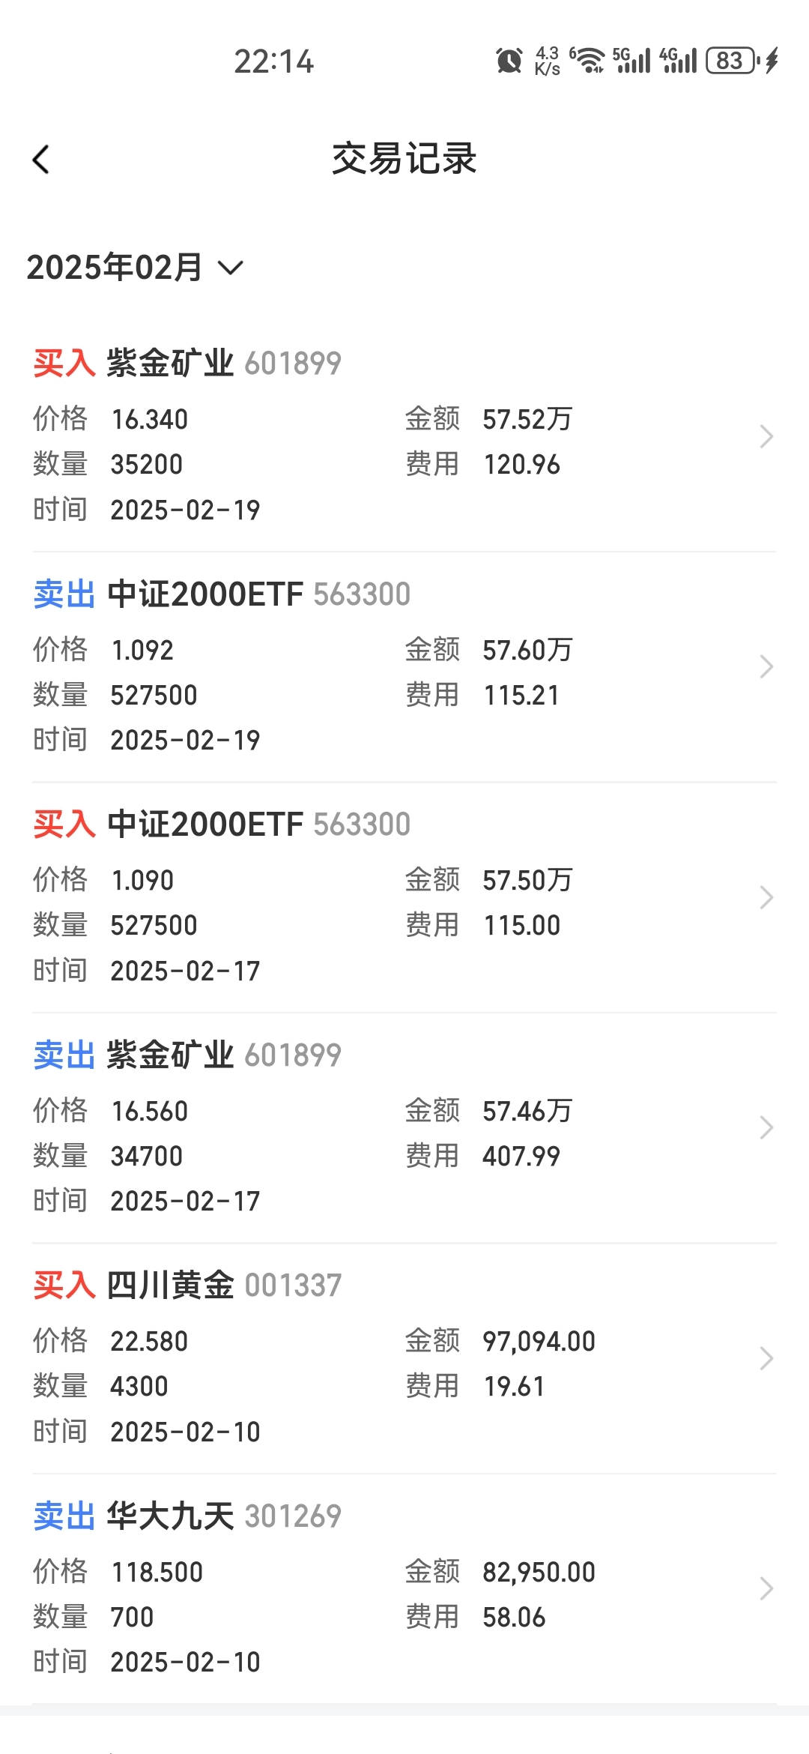Image resolution: width=809 pixels, height=1754 pixels.
Task: Tap the alarm clock status icon
Action: pos(509,61)
